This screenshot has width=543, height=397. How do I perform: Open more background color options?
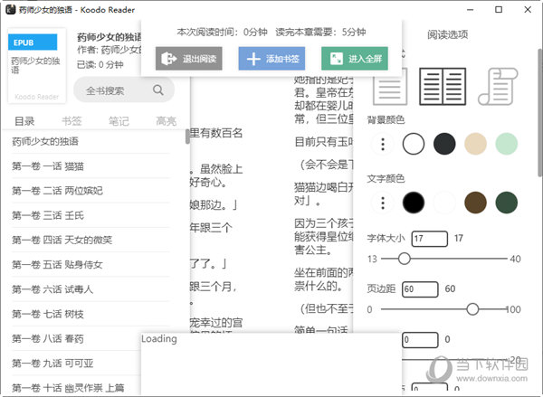click(383, 144)
